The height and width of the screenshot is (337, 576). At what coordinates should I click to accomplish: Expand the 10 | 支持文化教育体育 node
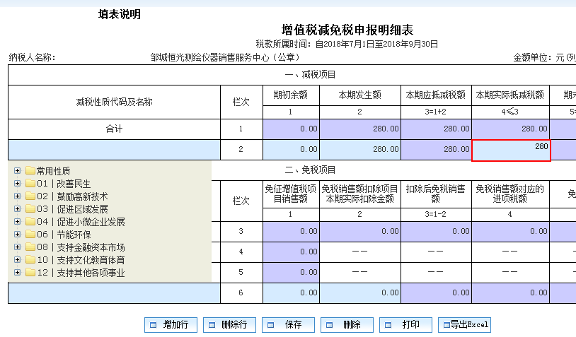coord(17,259)
